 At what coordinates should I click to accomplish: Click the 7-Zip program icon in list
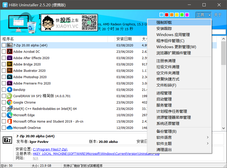(x=10, y=45)
